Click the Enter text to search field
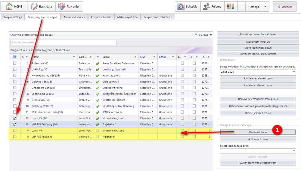 64,42
